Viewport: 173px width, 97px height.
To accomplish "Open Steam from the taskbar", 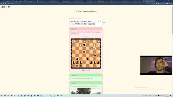I will point(35,96).
